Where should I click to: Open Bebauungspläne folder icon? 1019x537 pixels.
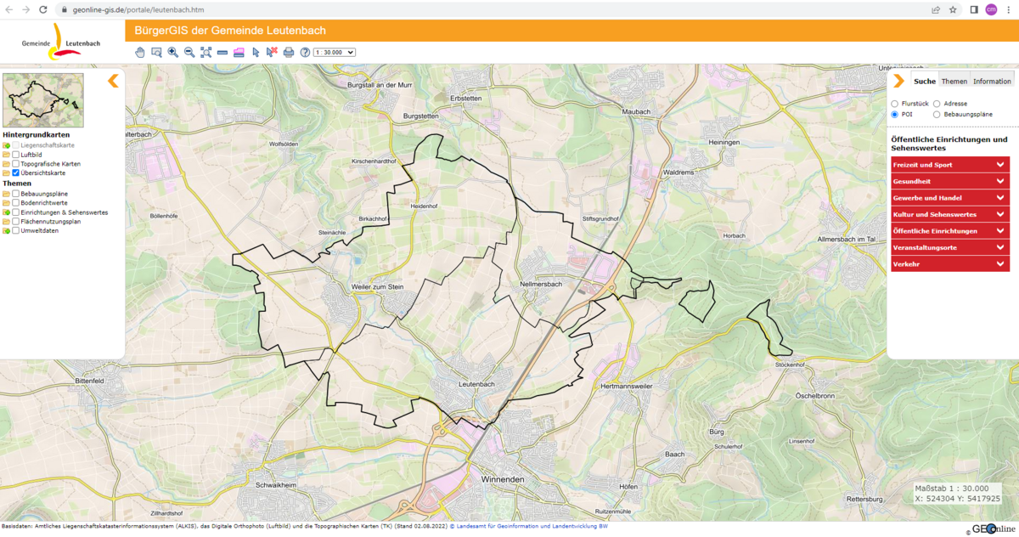(6, 194)
